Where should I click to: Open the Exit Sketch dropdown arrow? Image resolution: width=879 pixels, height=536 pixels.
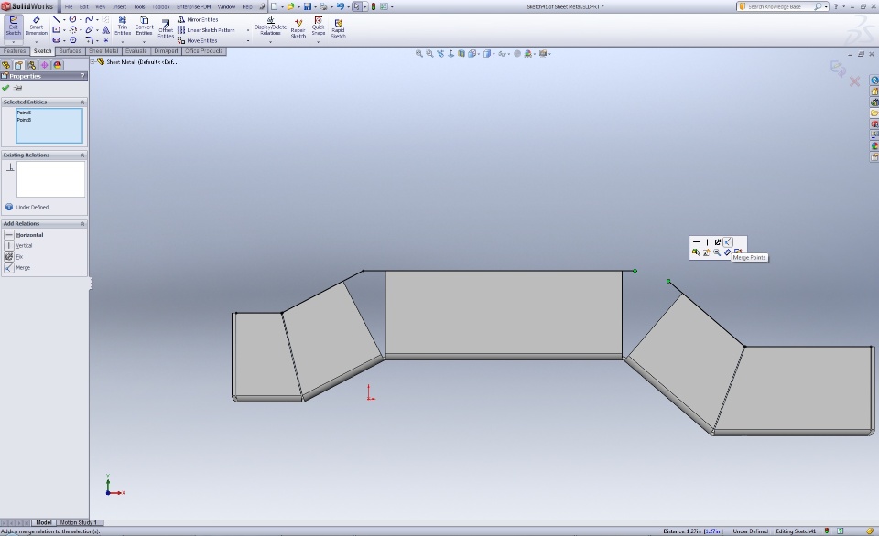click(13, 41)
